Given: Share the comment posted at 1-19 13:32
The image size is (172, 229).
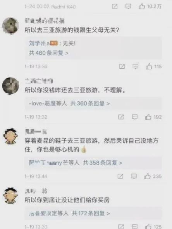Looking at the screenshot, I should [x=121, y=117].
